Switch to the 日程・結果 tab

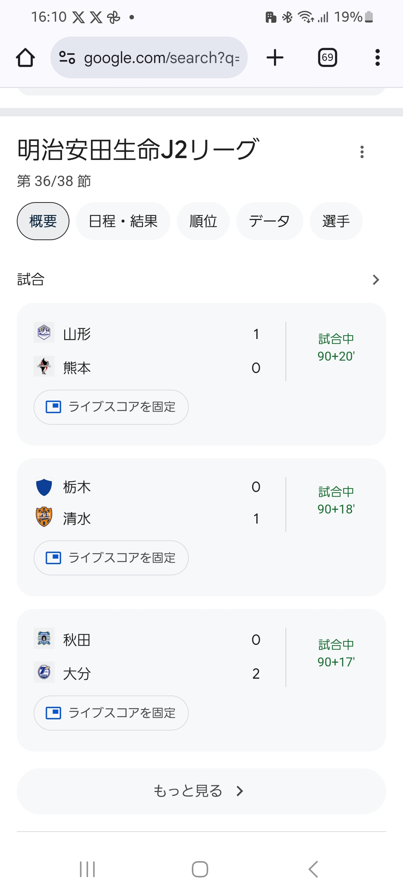123,221
